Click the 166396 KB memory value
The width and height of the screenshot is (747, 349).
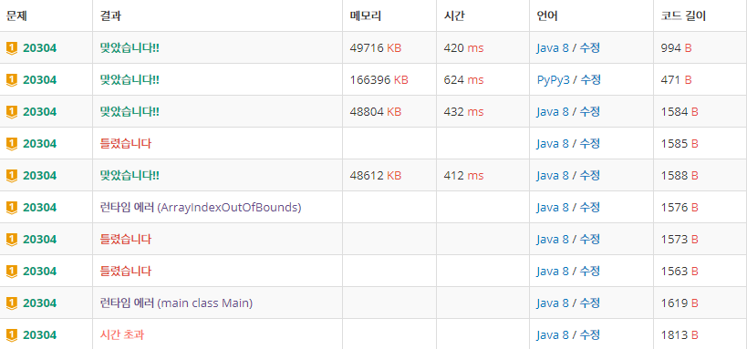[379, 79]
